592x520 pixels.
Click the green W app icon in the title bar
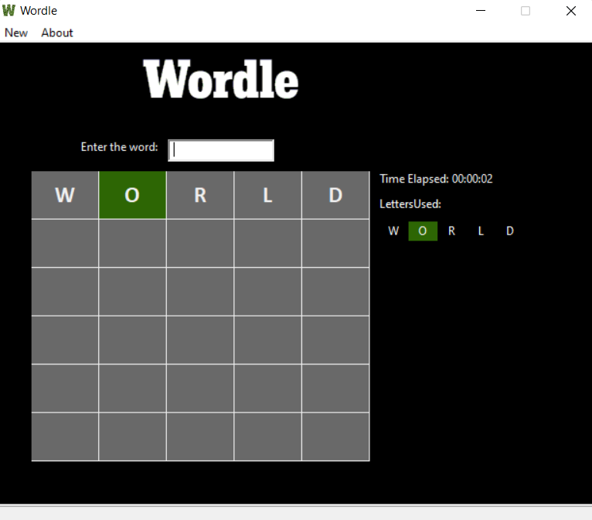point(9,11)
